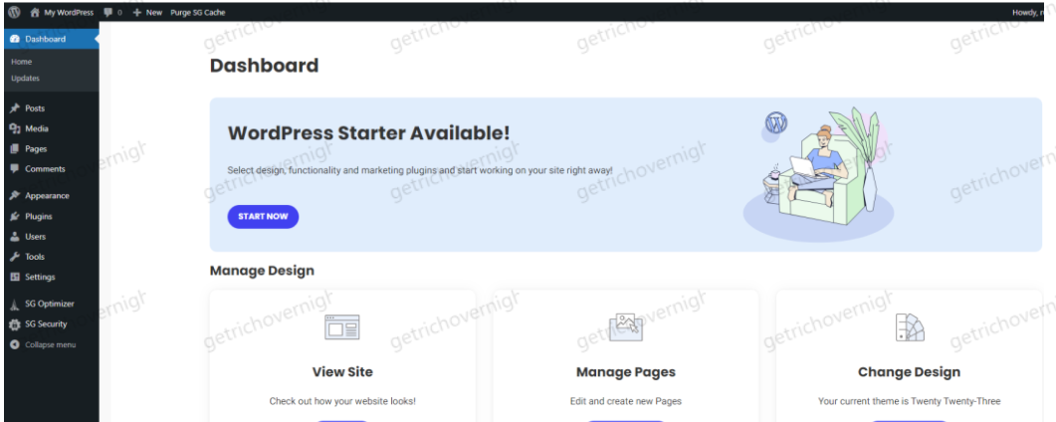This screenshot has height=422, width=1056.
Task: Open Home under Dashboard
Action: (22, 62)
